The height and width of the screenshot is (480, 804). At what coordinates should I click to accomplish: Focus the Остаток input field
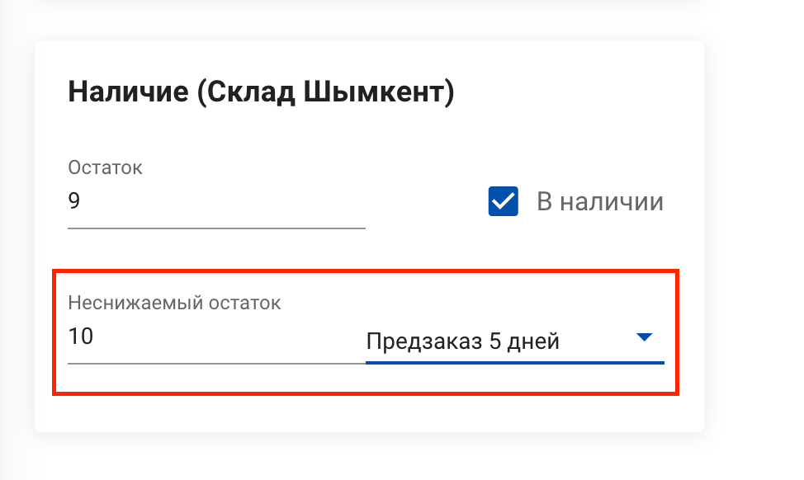(x=216, y=203)
